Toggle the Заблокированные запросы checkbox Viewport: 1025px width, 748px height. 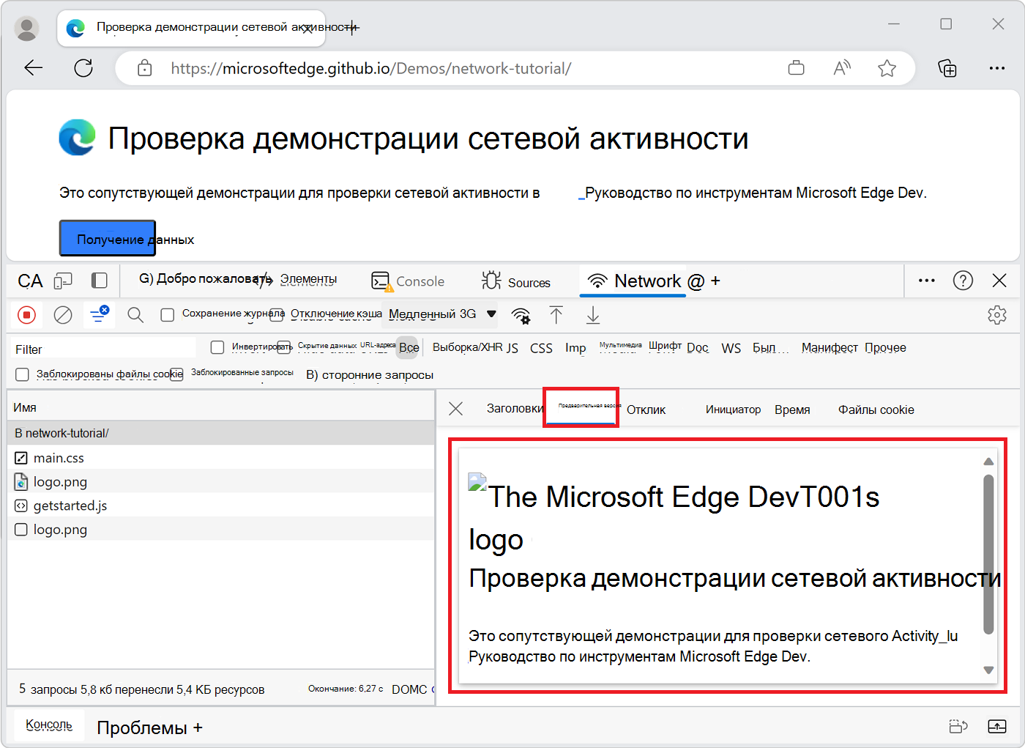pos(177,374)
